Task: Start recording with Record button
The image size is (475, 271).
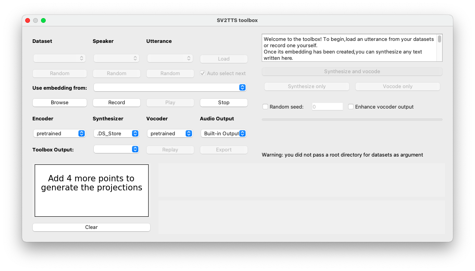Action: coord(116,102)
